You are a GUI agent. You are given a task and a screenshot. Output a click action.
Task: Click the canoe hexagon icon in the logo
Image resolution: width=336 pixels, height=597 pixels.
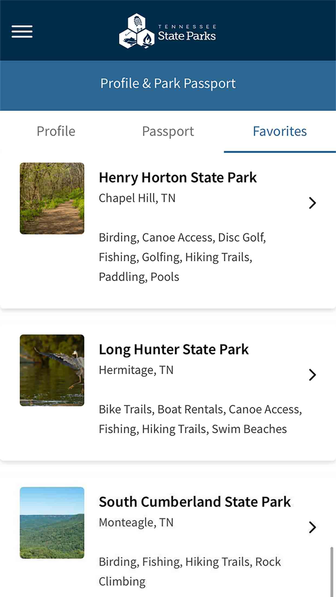point(128,39)
